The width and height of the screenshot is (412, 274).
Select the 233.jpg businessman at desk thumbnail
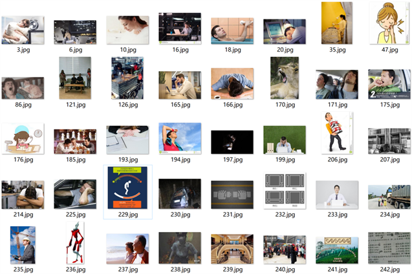(337, 195)
